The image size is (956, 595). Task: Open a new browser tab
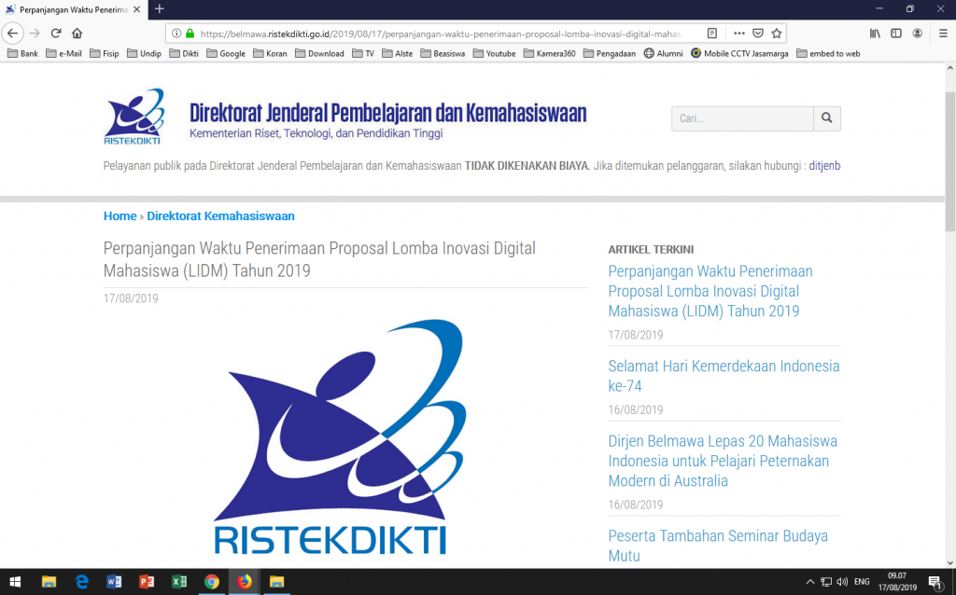[160, 8]
